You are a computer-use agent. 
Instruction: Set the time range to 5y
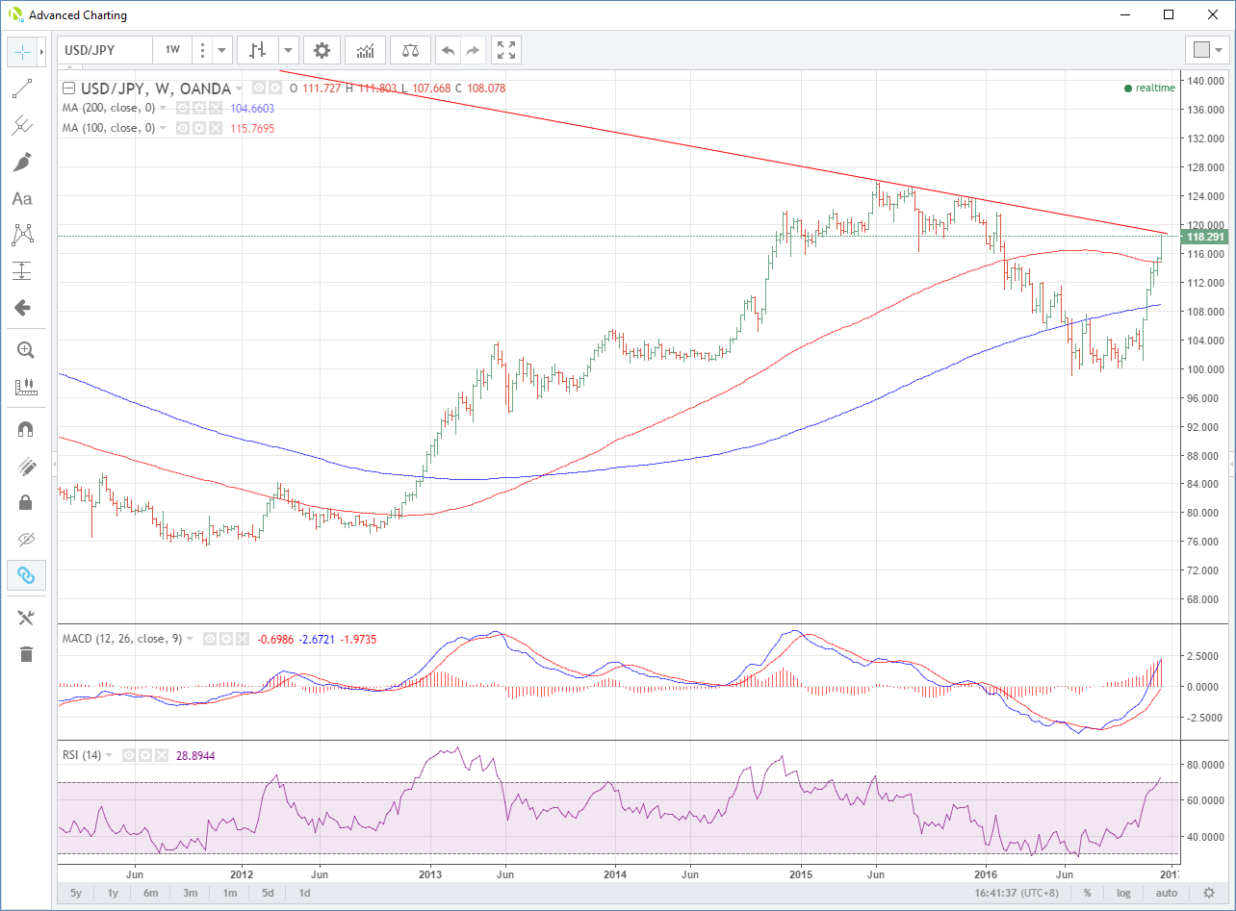76,893
